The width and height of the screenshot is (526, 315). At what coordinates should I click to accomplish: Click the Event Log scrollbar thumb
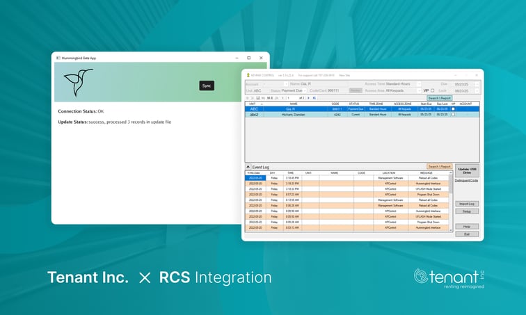pos(451,184)
